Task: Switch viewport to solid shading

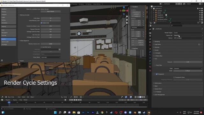Action: click(140, 97)
